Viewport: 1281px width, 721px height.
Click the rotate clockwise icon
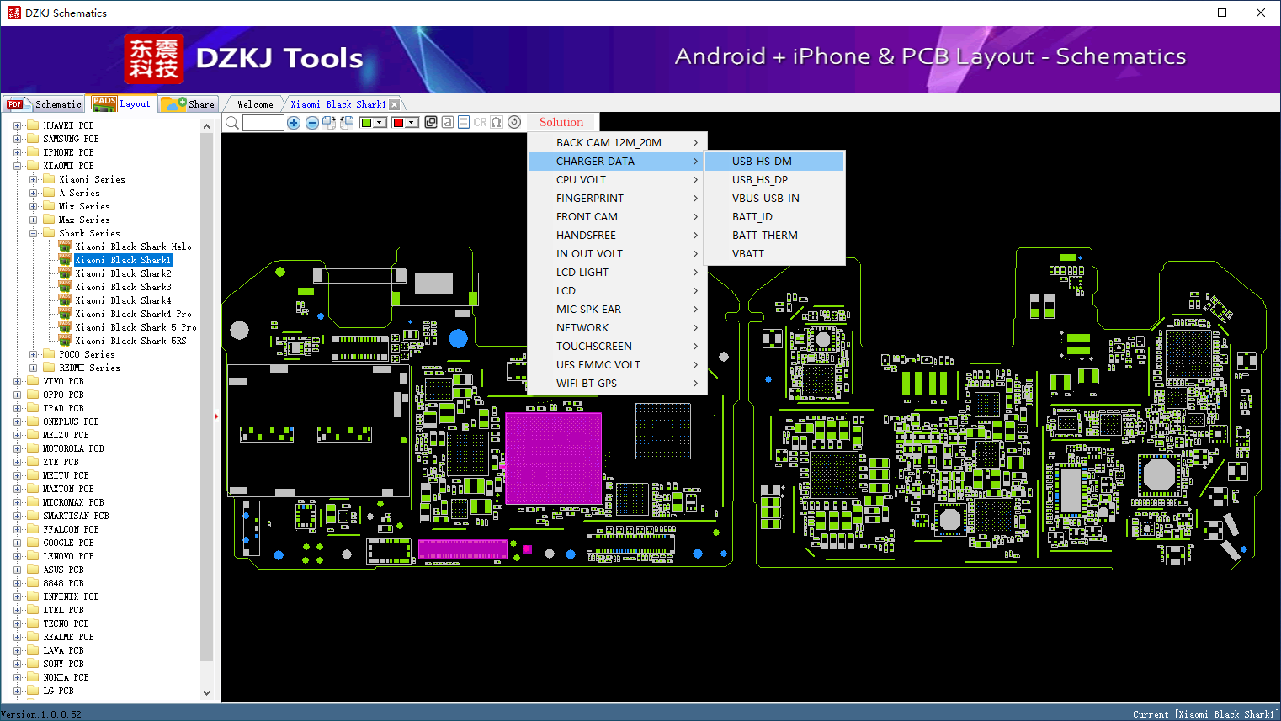click(329, 123)
